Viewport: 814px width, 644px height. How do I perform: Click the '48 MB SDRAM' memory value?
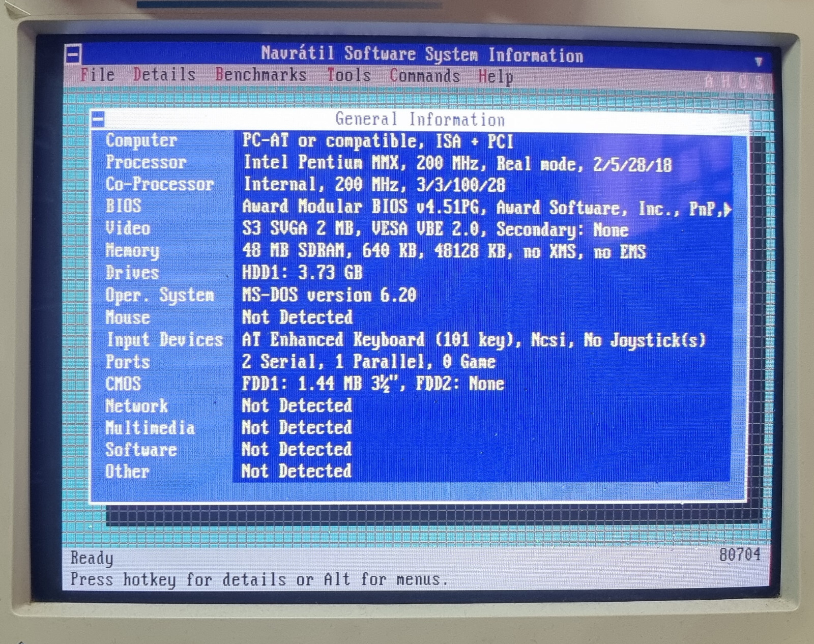297,251
